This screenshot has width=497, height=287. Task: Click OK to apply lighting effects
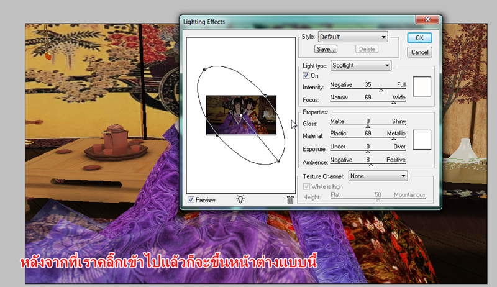click(x=420, y=38)
